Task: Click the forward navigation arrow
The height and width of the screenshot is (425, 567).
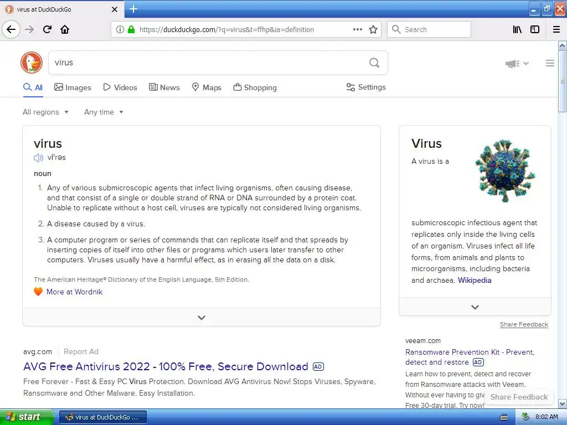Action: [29, 29]
